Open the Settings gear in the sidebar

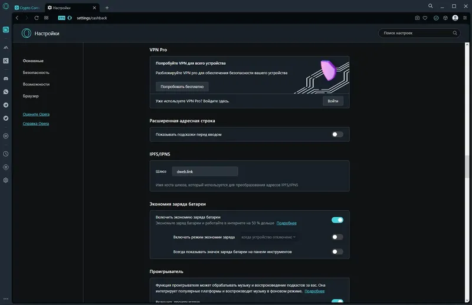pos(6,180)
